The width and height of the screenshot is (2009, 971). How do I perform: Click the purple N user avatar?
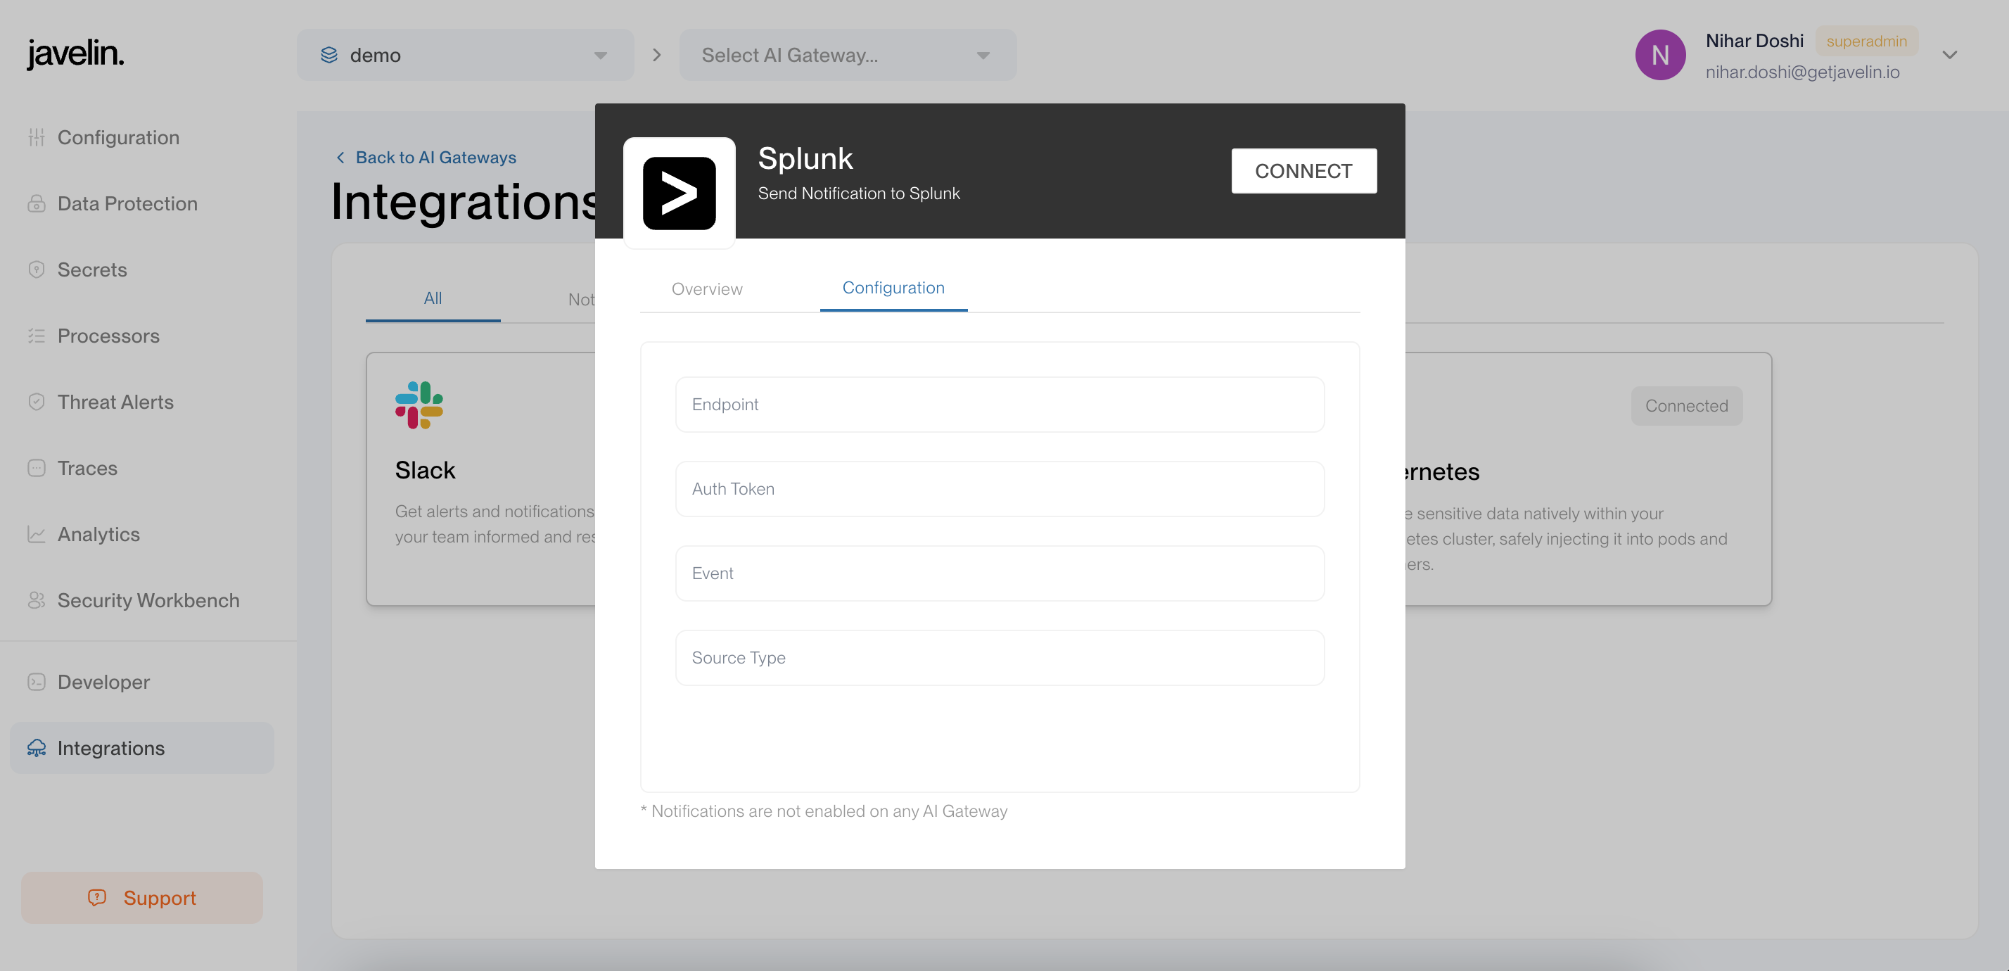1660,55
